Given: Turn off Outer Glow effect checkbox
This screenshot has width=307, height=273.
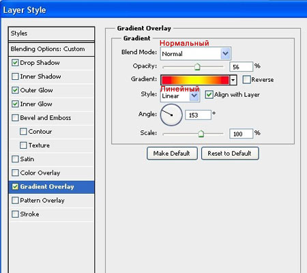Looking at the screenshot, I should pyautogui.click(x=15, y=90).
